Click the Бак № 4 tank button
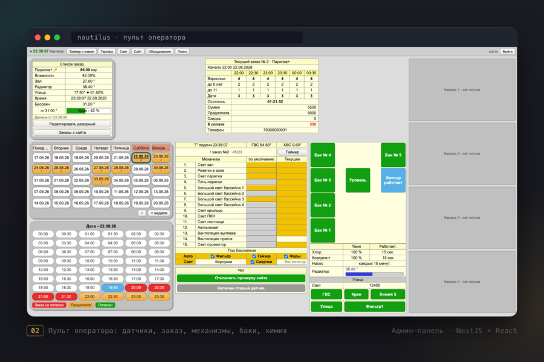 point(323,155)
